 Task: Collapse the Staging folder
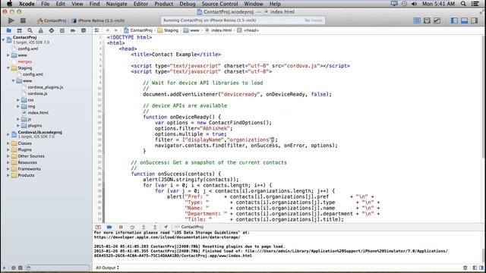pos(8,67)
